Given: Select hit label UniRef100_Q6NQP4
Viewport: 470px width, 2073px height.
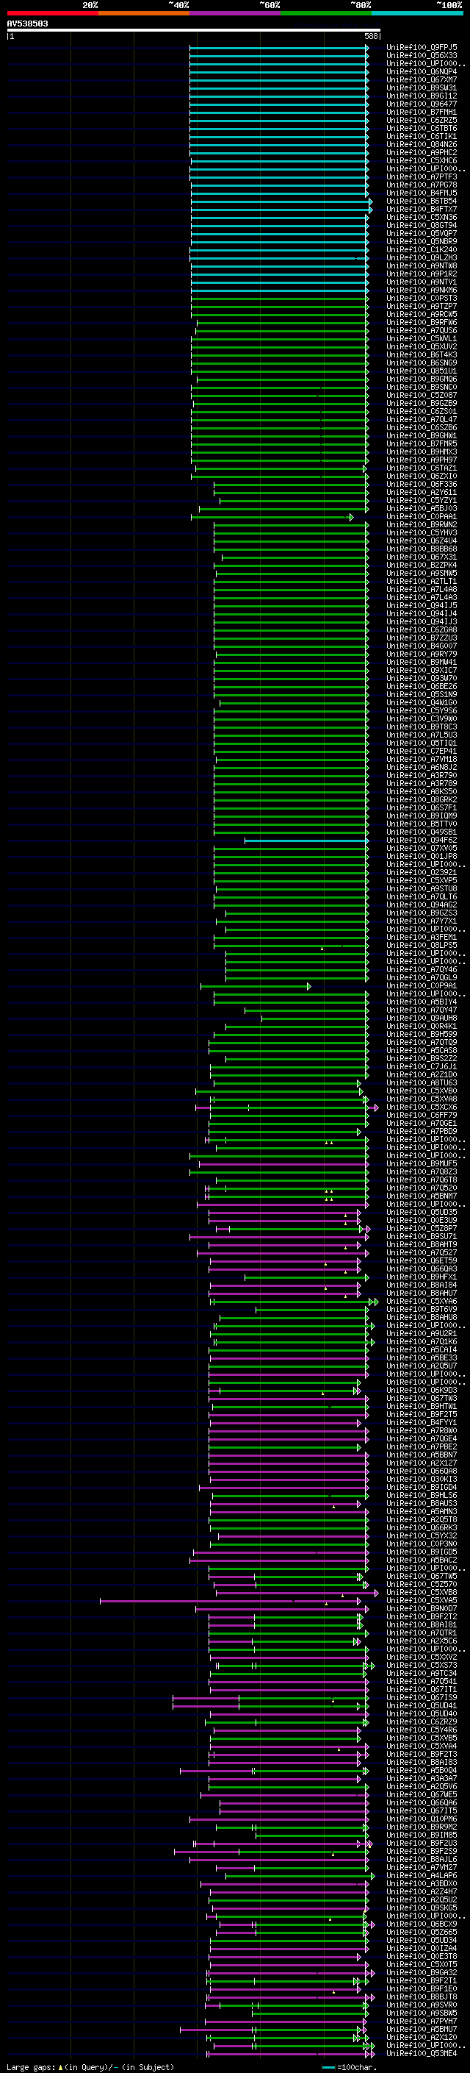Looking at the screenshot, I should [x=422, y=71].
